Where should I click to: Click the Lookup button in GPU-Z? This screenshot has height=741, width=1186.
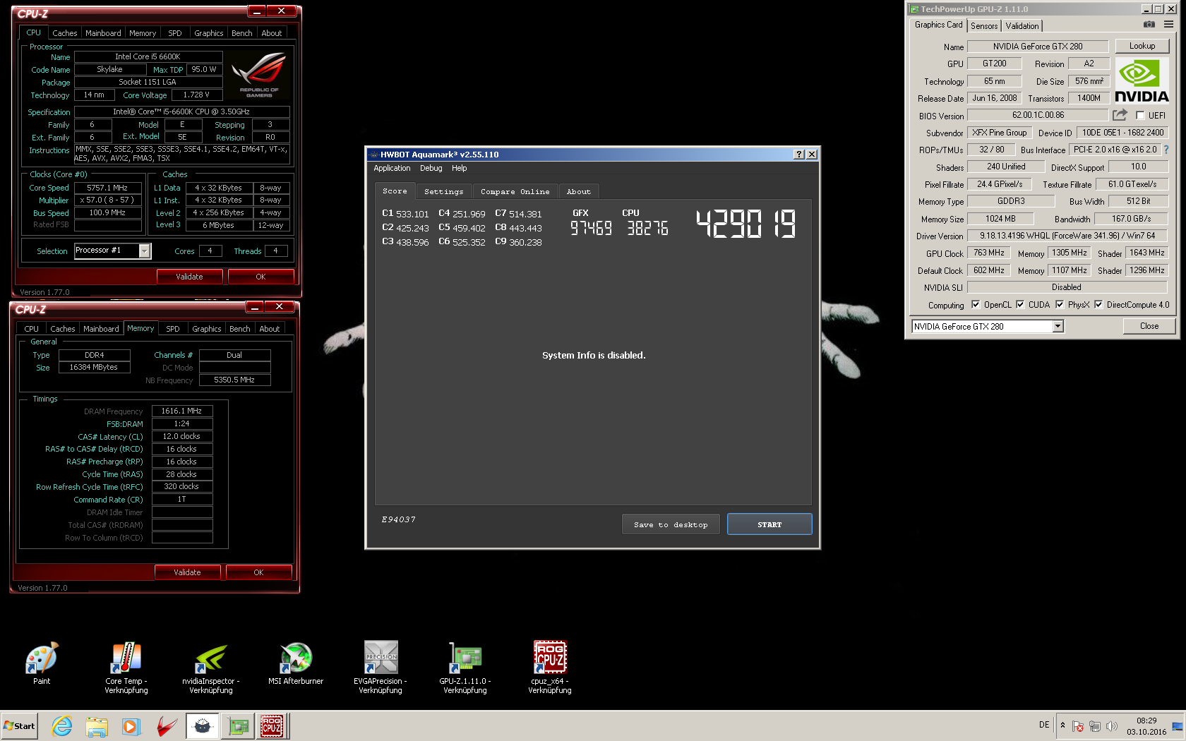click(x=1142, y=46)
